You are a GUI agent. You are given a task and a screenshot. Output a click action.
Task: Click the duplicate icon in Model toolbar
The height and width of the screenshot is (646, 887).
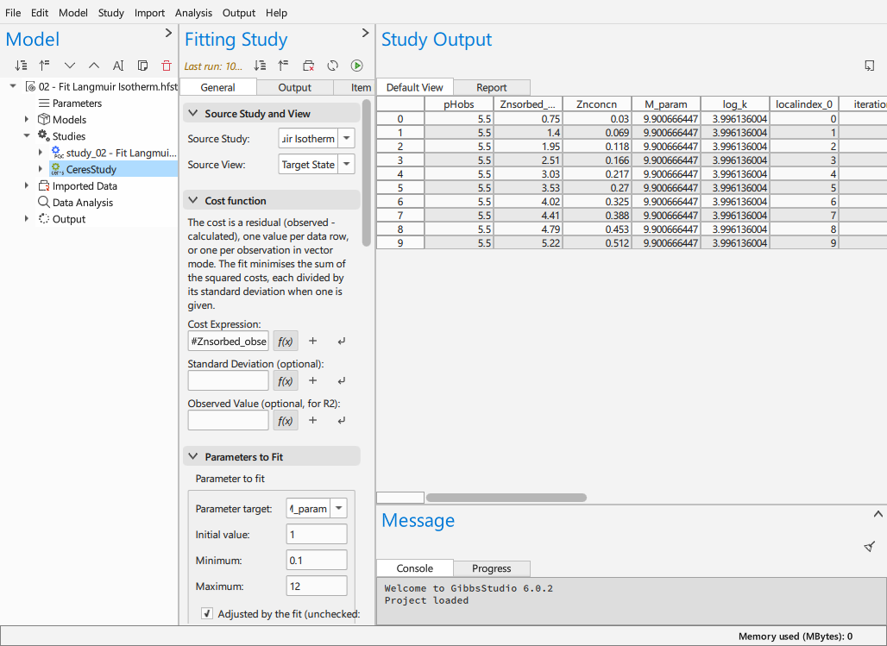(x=142, y=66)
